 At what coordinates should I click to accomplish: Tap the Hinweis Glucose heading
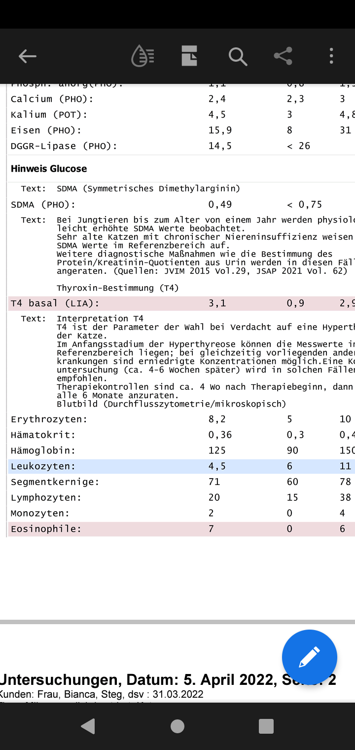click(x=49, y=169)
